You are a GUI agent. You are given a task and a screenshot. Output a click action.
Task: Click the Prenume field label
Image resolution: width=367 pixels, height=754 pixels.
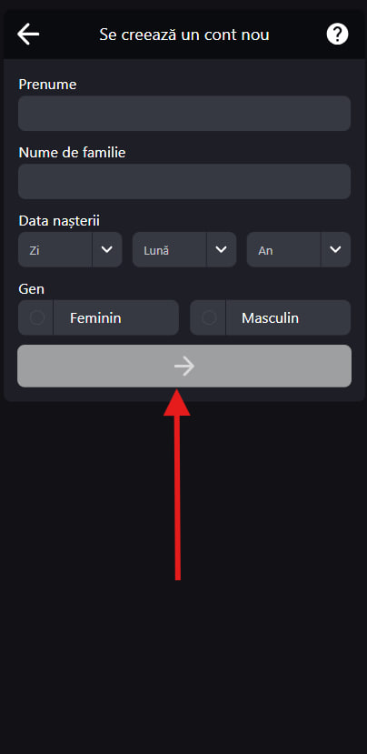[47, 85]
